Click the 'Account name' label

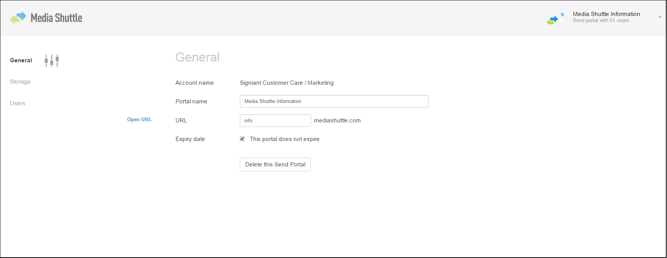pyautogui.click(x=195, y=83)
